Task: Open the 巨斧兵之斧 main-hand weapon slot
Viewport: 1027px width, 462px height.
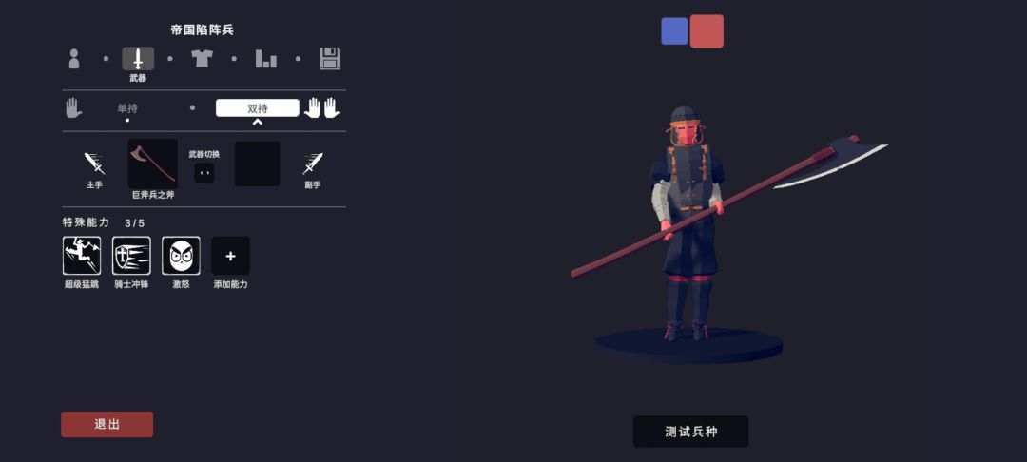Action: tap(152, 164)
